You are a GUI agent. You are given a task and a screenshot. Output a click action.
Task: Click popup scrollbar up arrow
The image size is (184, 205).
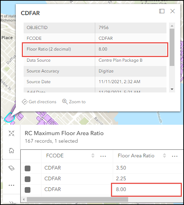tap(172, 26)
